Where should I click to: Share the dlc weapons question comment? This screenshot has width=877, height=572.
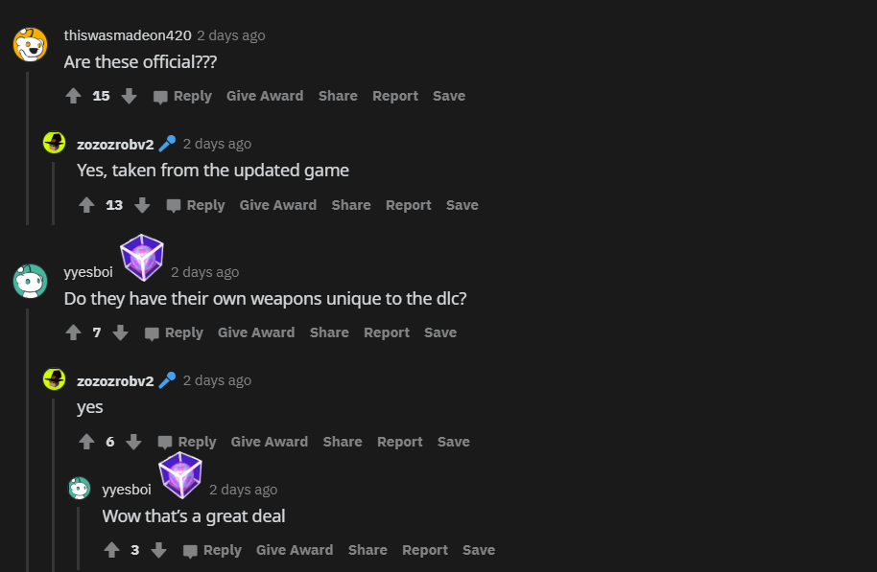click(x=329, y=332)
